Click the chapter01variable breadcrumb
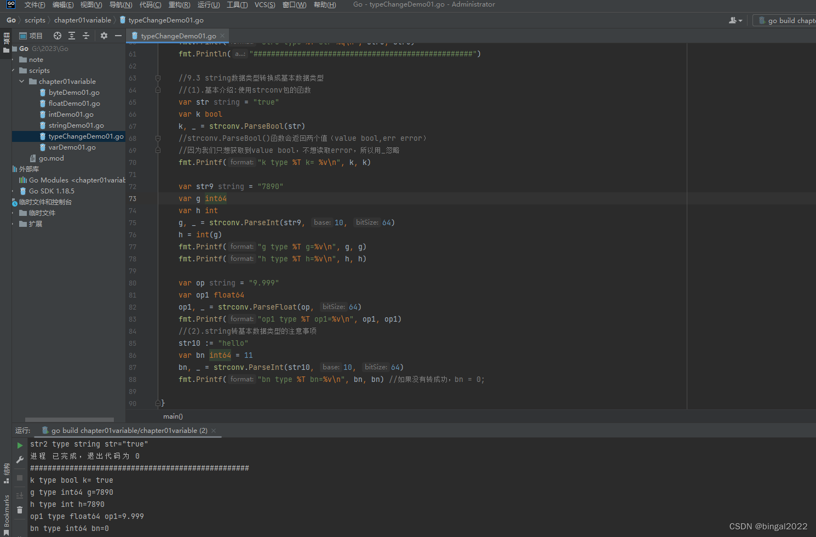This screenshot has height=537, width=816. tap(83, 20)
